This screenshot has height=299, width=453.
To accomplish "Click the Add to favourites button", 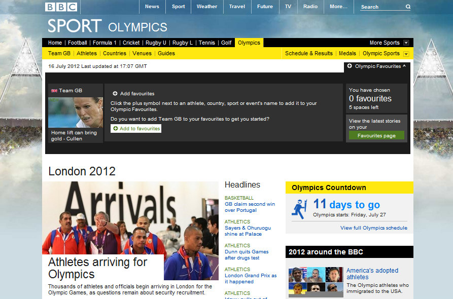I will coord(136,128).
